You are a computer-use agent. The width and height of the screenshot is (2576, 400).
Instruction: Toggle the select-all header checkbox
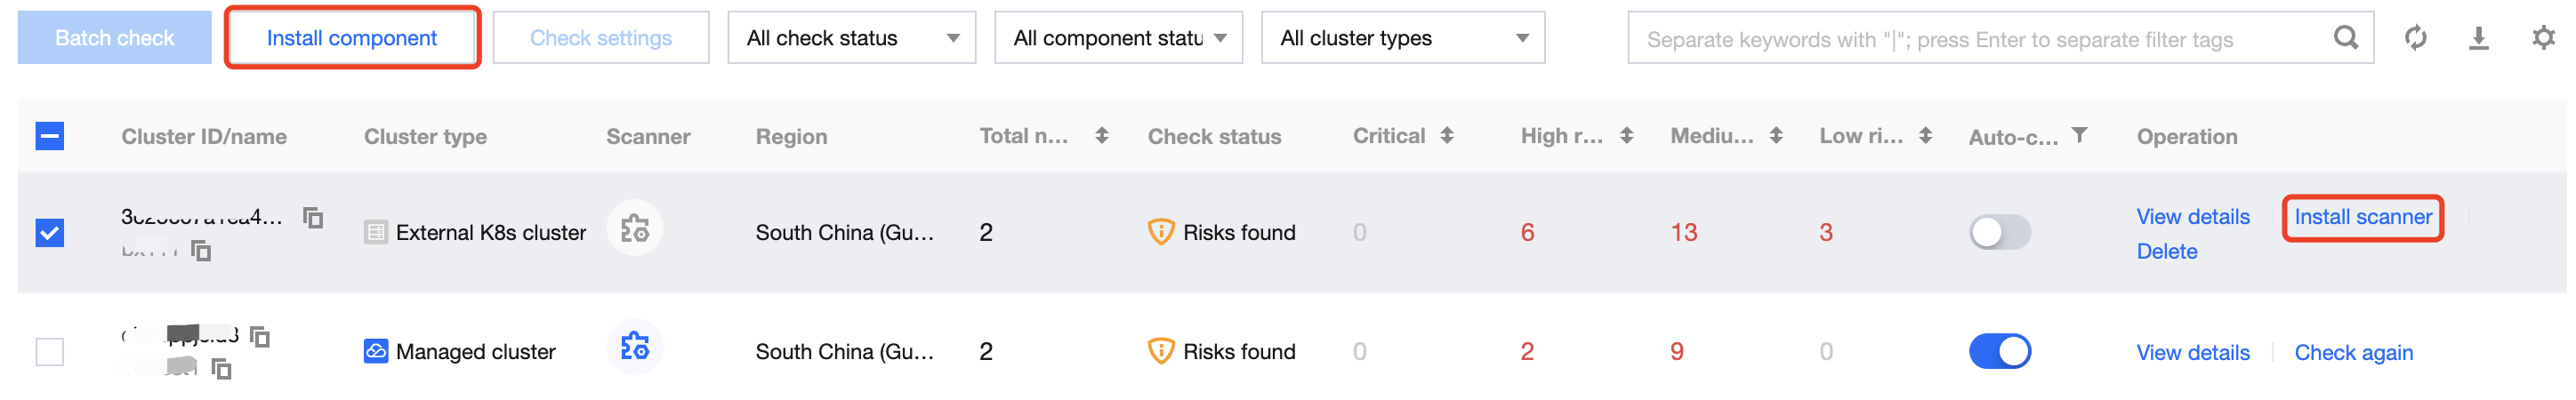tap(50, 136)
